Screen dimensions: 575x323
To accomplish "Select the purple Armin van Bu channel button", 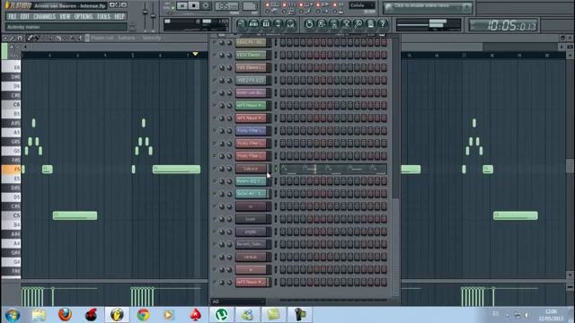I will point(251,93).
